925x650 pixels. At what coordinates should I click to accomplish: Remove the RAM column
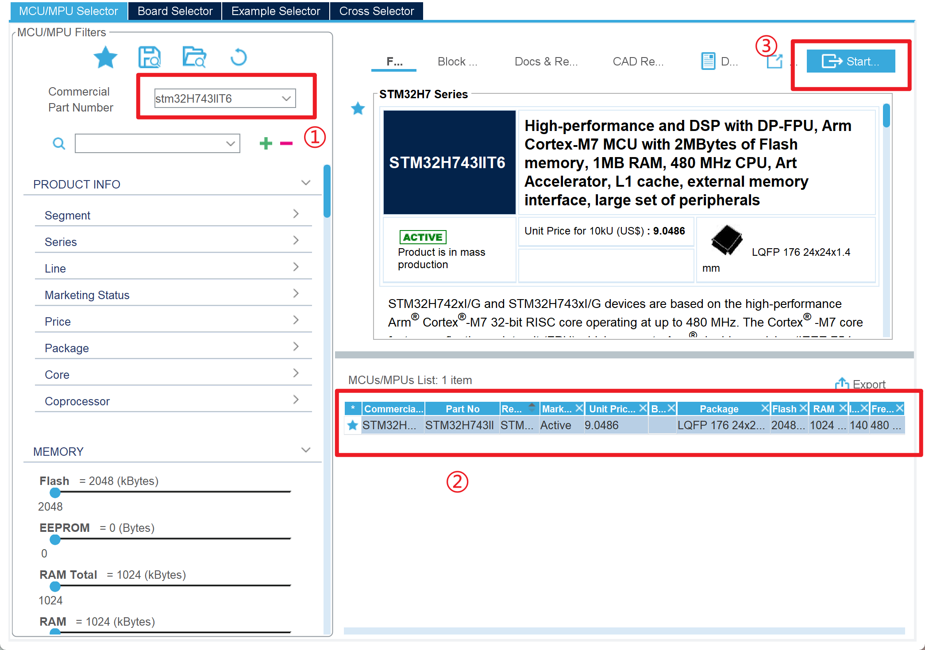click(x=843, y=408)
